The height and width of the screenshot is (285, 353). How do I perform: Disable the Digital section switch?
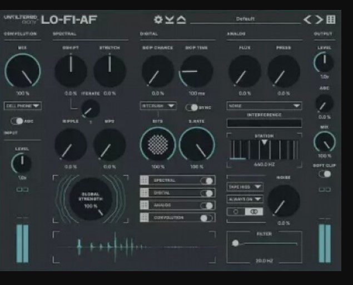(x=206, y=193)
